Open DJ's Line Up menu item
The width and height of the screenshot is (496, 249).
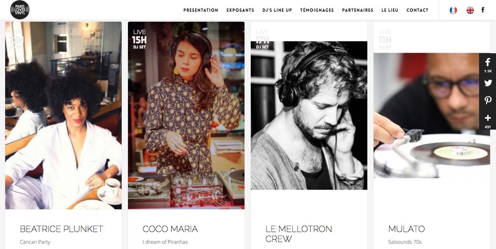pos(277,10)
